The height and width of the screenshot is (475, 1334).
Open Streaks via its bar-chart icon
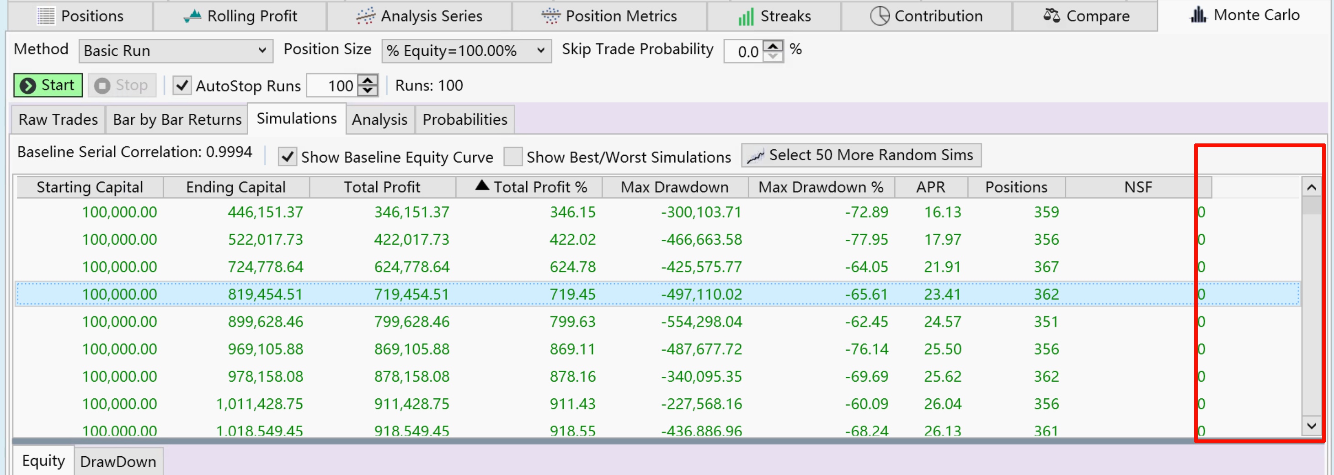[746, 16]
